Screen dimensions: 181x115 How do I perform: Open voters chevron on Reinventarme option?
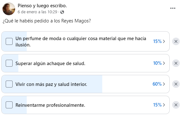(164, 105)
